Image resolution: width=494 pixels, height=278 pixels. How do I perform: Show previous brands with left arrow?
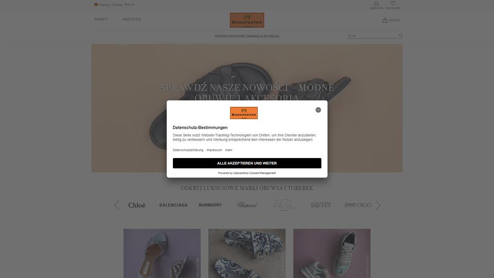[117, 205]
